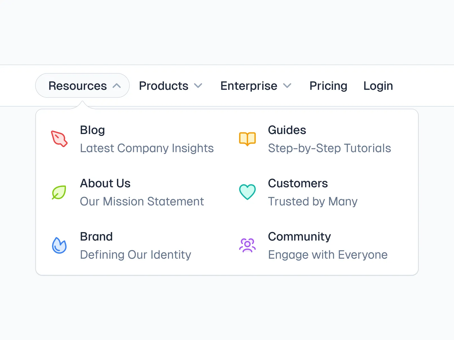Viewport: 454px width, 340px height.
Task: Click the orange open book Guides icon
Action: [x=247, y=139]
